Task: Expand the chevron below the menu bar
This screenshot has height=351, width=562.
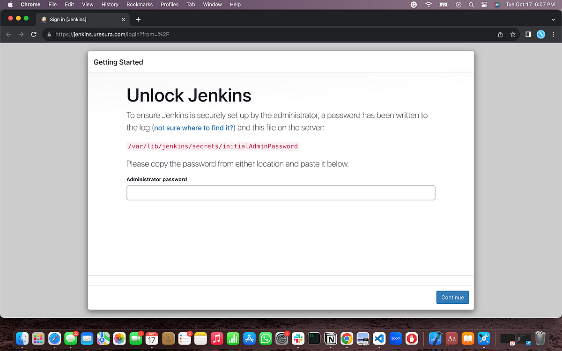Action: [x=553, y=20]
